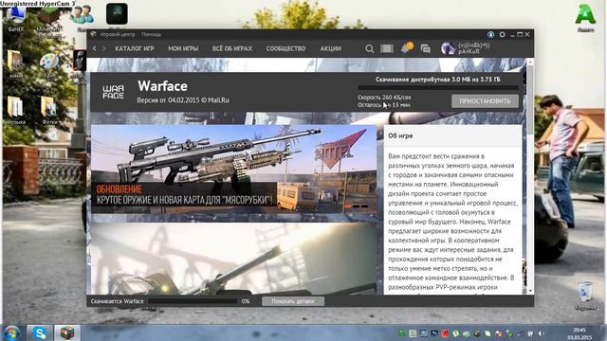Screen dimensions: 607x341
Task: Click the gray card icon next to search
Action: pyautogui.click(x=387, y=48)
